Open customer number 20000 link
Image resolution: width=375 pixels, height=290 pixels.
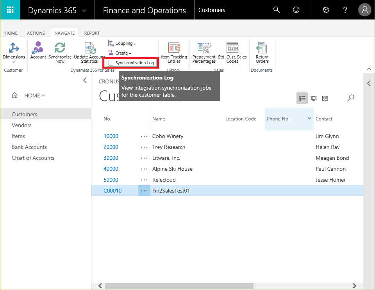pos(111,147)
